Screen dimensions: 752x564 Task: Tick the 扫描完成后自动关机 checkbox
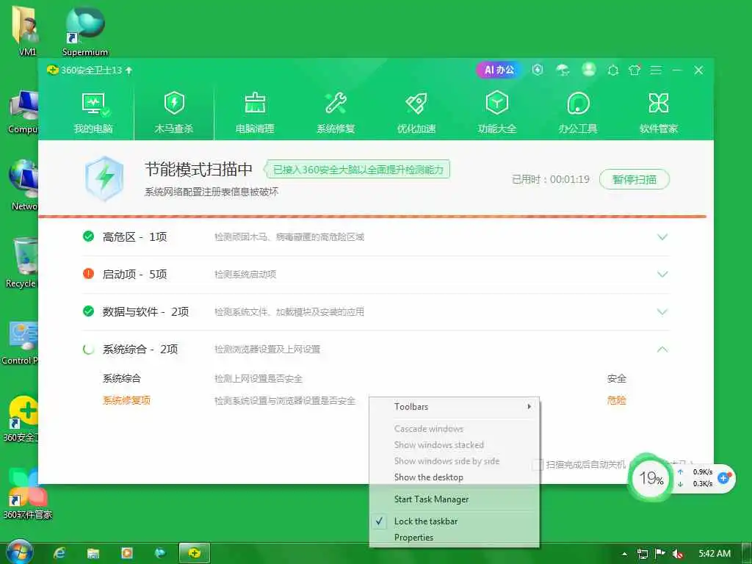coord(537,464)
